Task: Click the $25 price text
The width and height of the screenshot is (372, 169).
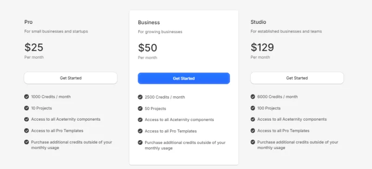Action: coord(34,47)
